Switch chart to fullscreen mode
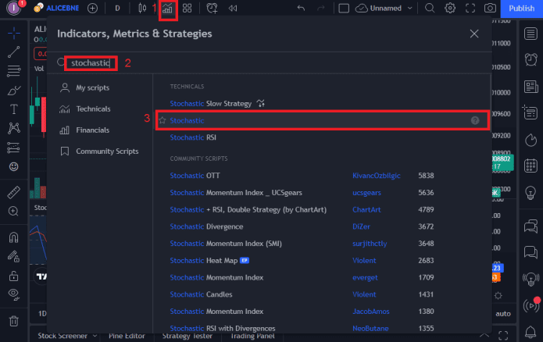The height and width of the screenshot is (342, 543). pos(470,8)
